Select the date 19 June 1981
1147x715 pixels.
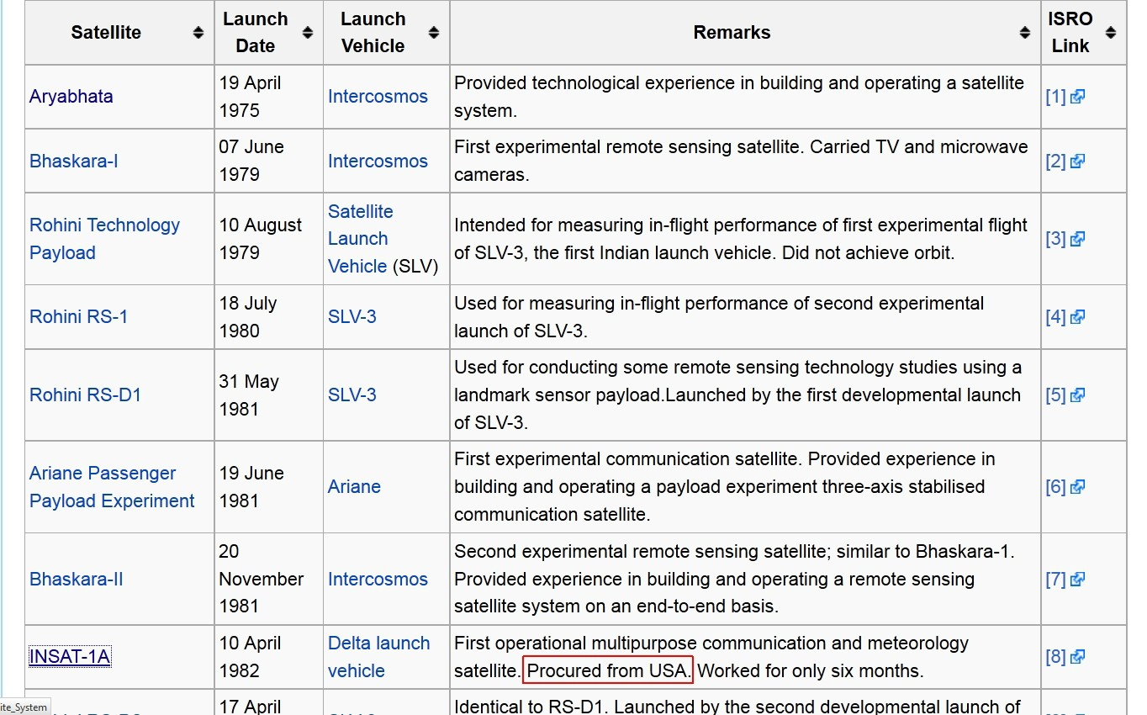251,487
